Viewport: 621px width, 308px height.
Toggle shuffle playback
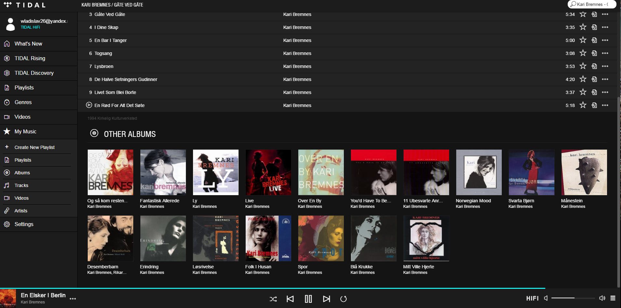(x=273, y=299)
